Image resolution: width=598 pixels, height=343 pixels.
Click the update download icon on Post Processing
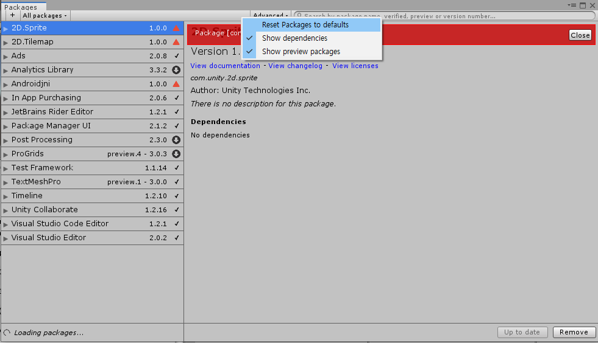(x=176, y=140)
